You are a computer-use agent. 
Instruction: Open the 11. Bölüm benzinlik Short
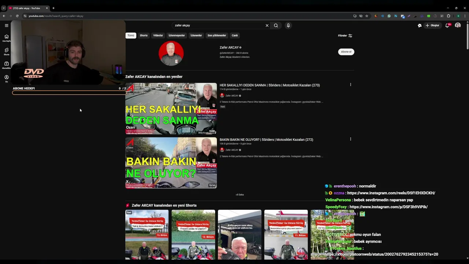(286, 235)
